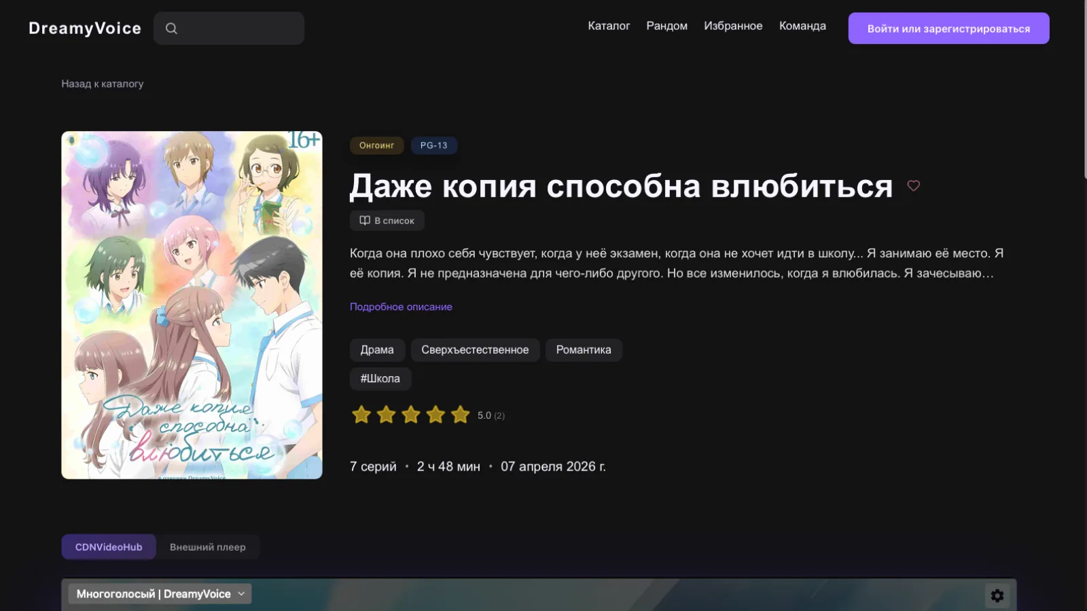Open Подробное описание link
The width and height of the screenshot is (1087, 611).
point(401,307)
